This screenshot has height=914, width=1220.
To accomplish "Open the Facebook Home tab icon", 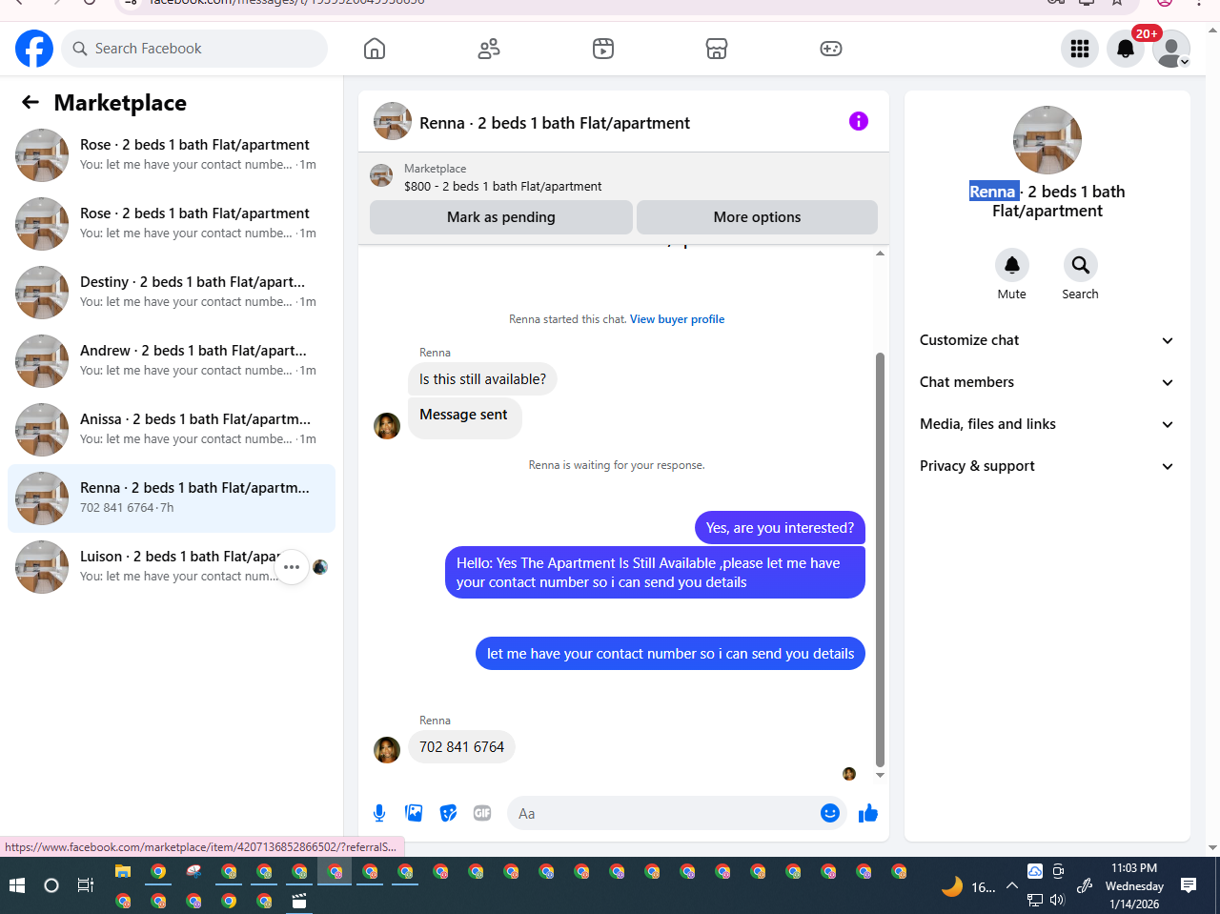I will pyautogui.click(x=375, y=49).
